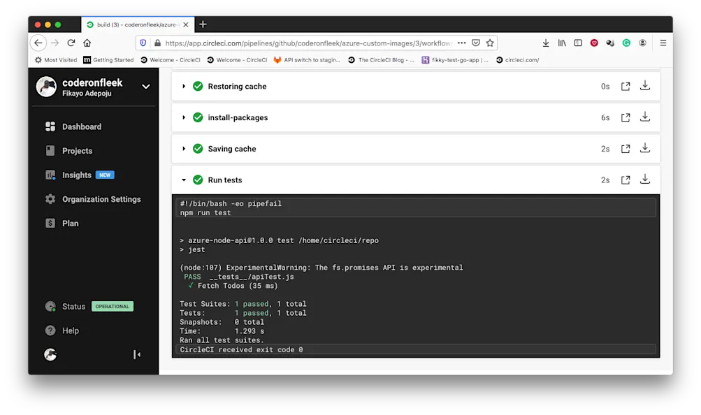This screenshot has height=415, width=701.
Task: Click the address bar URL field
Action: [308, 43]
